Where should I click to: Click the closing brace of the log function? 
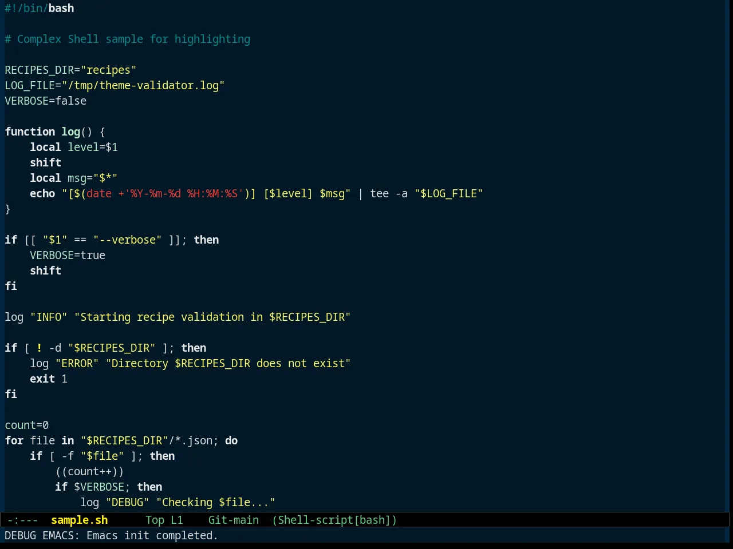[8, 209]
